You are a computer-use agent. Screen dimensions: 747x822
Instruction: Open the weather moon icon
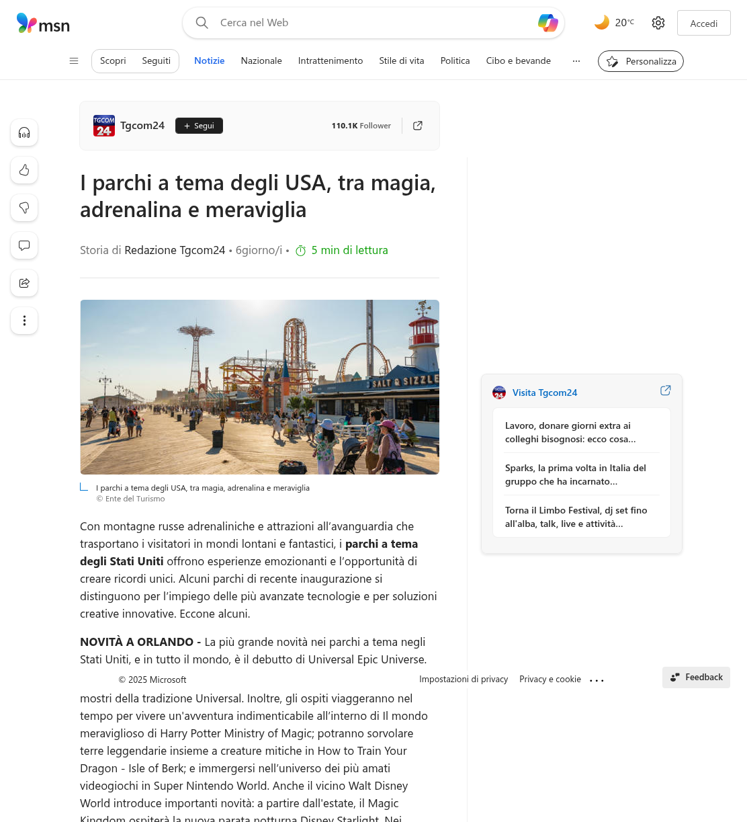pyautogui.click(x=602, y=23)
